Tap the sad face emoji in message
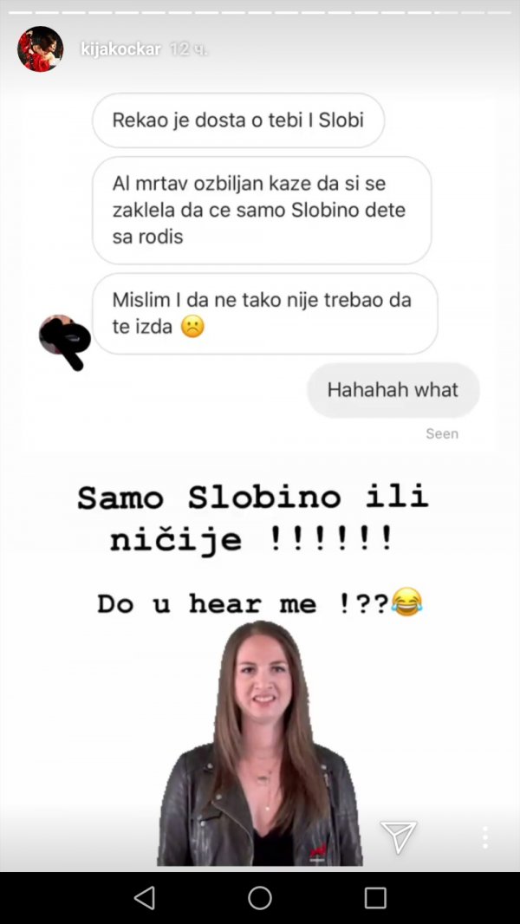The width and height of the screenshot is (520, 924). [x=192, y=327]
